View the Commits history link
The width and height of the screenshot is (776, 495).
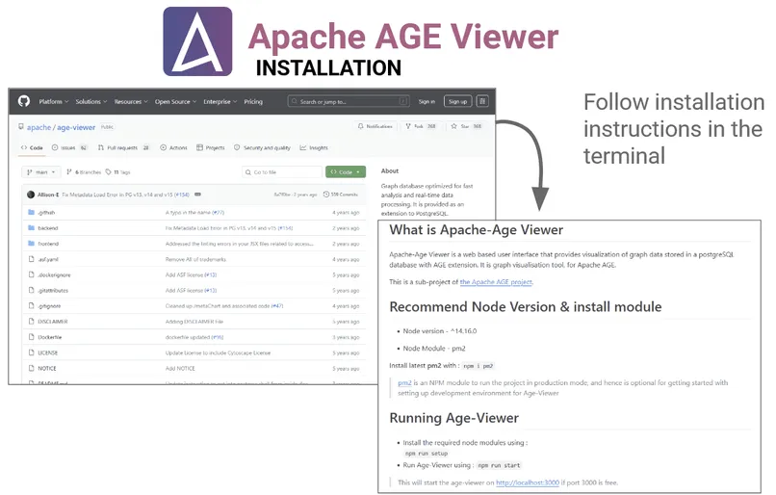pos(341,195)
